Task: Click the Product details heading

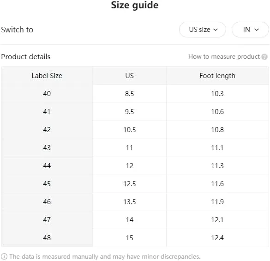Action: 26,57
